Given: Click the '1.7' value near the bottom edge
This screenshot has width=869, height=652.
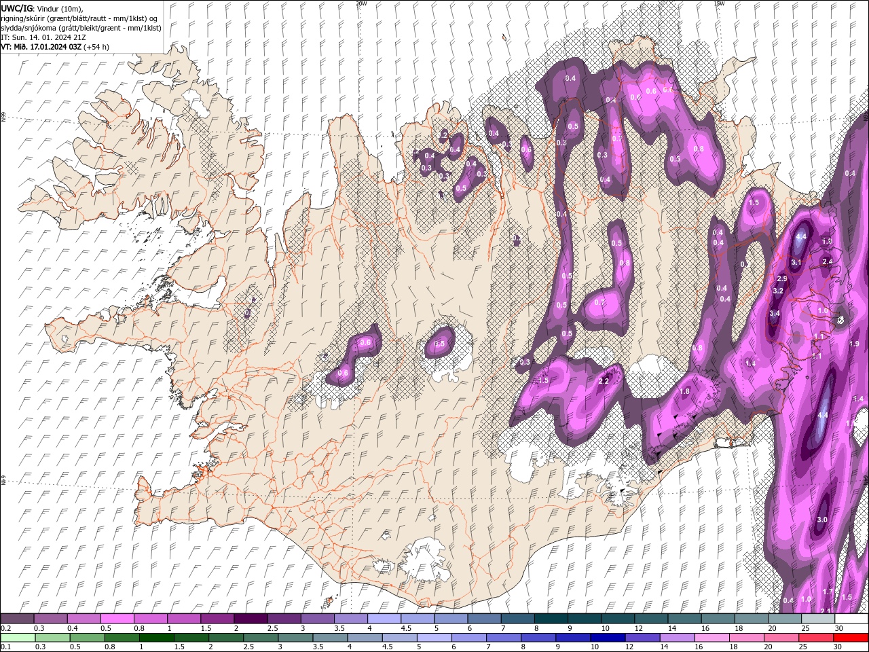Looking at the screenshot, I should [x=827, y=592].
